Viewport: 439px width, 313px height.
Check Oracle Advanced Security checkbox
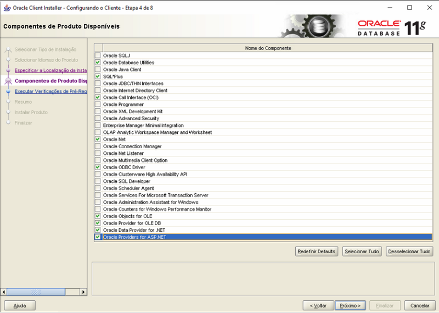click(98, 118)
